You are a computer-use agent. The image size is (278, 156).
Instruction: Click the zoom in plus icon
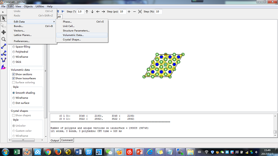tap(129, 12)
